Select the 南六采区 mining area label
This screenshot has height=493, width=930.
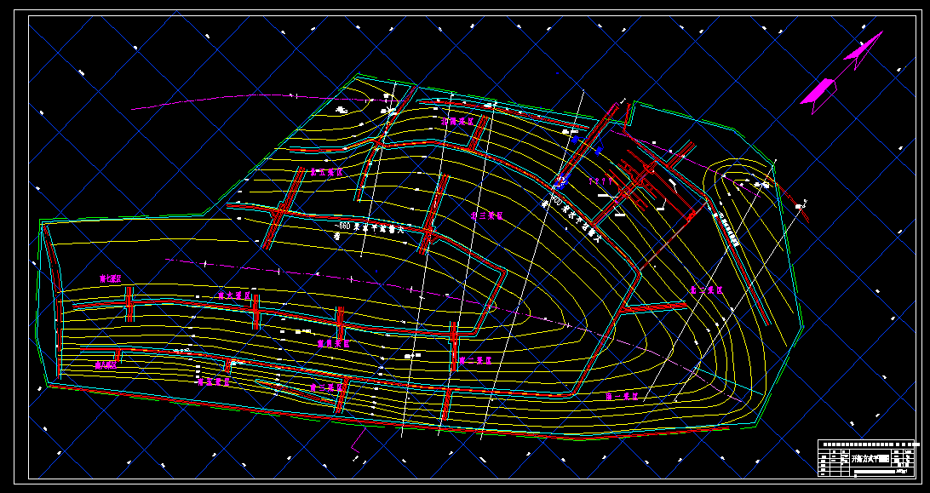tap(234, 295)
